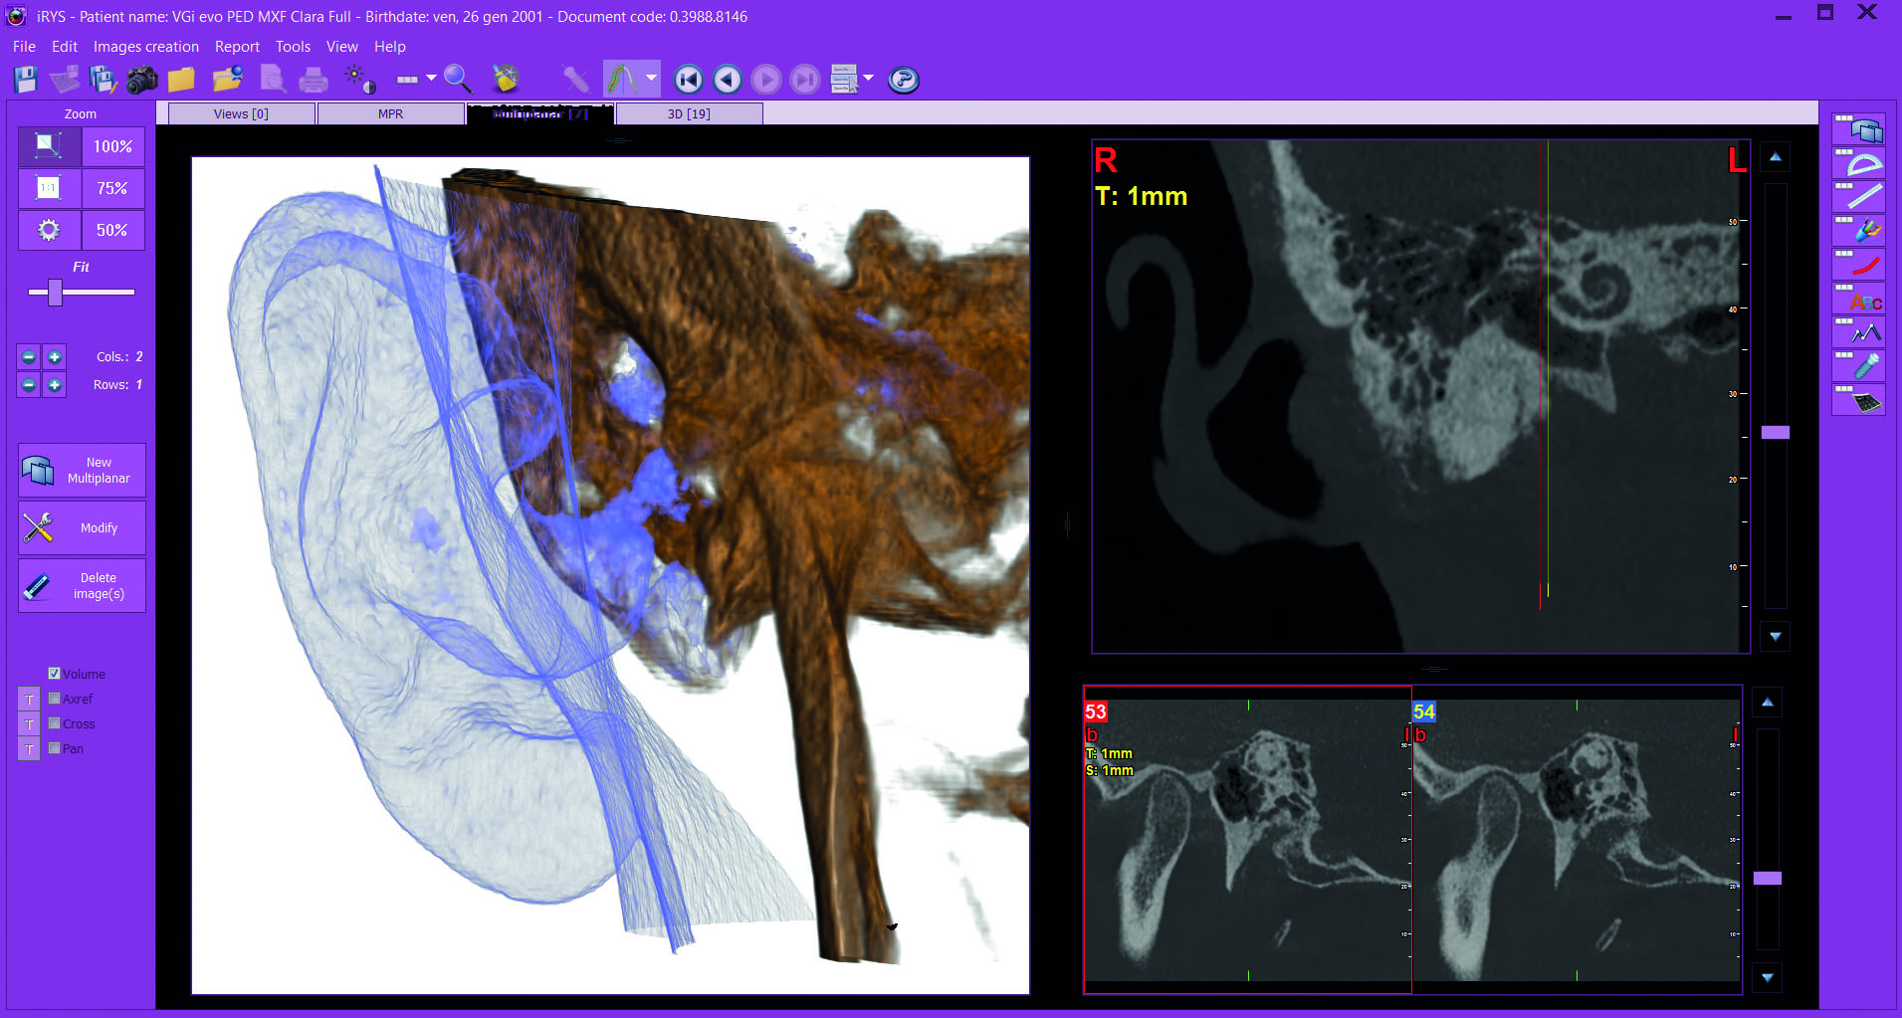This screenshot has width=1902, height=1018.
Task: Jump to first image with skip-back button
Action: pos(688,80)
